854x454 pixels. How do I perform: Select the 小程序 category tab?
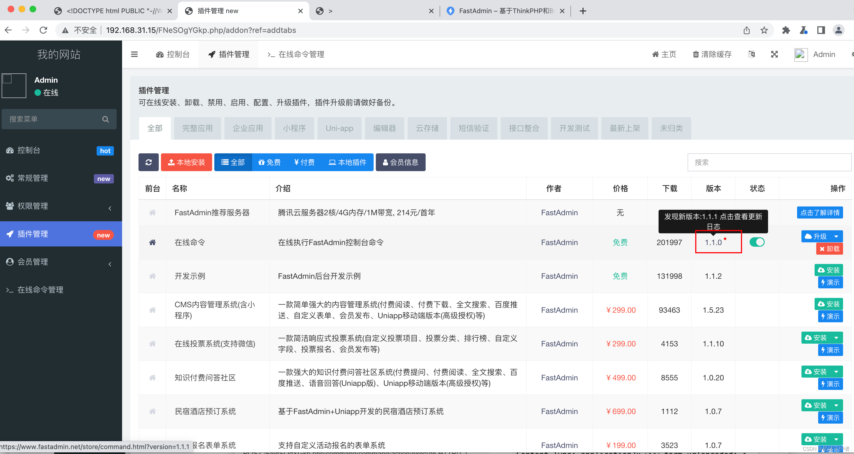pyautogui.click(x=295, y=128)
